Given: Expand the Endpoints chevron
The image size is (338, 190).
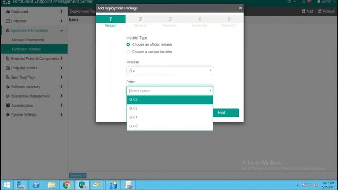Looking at the screenshot, I should [61, 21].
